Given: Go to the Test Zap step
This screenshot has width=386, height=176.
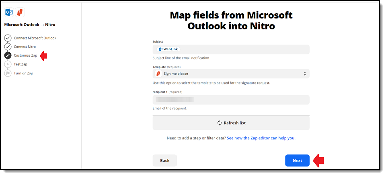Looking at the screenshot, I should tap(21, 64).
